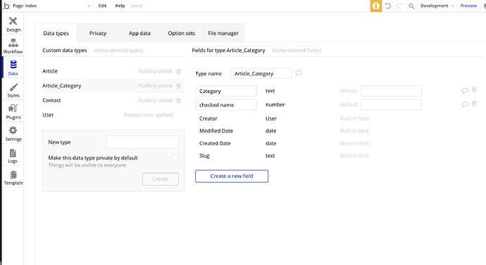Delete the Contact data type
Screen dimensions: 486x265
pos(178,101)
